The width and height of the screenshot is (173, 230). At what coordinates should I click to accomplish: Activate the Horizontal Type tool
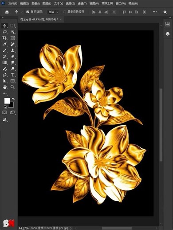tap(12, 75)
